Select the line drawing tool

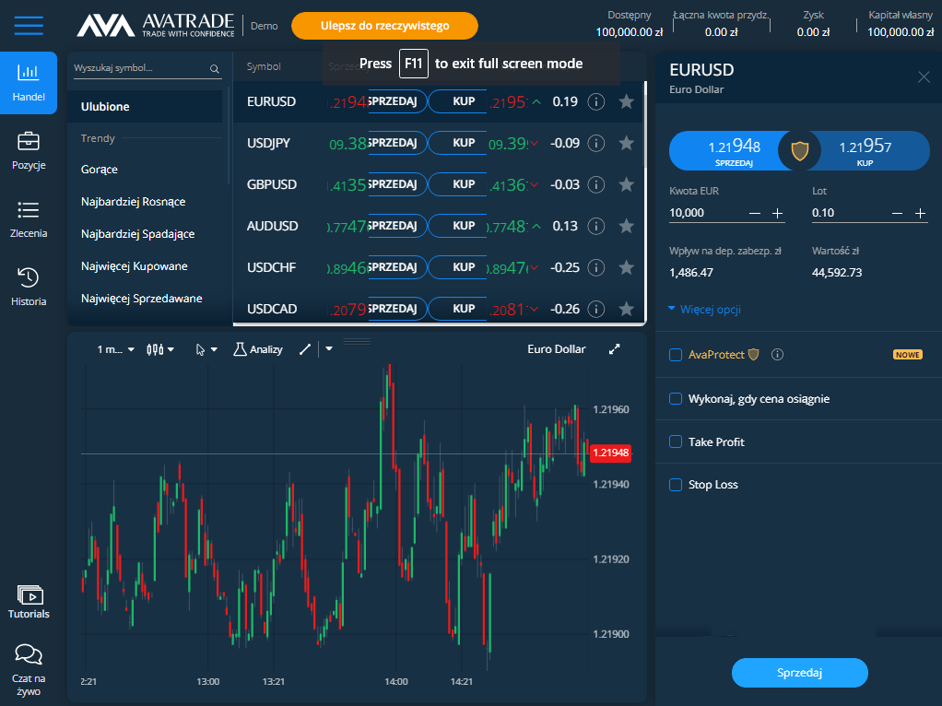click(x=305, y=349)
